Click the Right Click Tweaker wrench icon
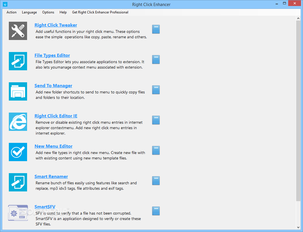 [18, 31]
